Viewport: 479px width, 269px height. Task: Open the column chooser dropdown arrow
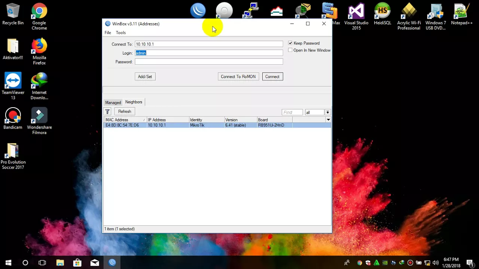[x=328, y=120]
